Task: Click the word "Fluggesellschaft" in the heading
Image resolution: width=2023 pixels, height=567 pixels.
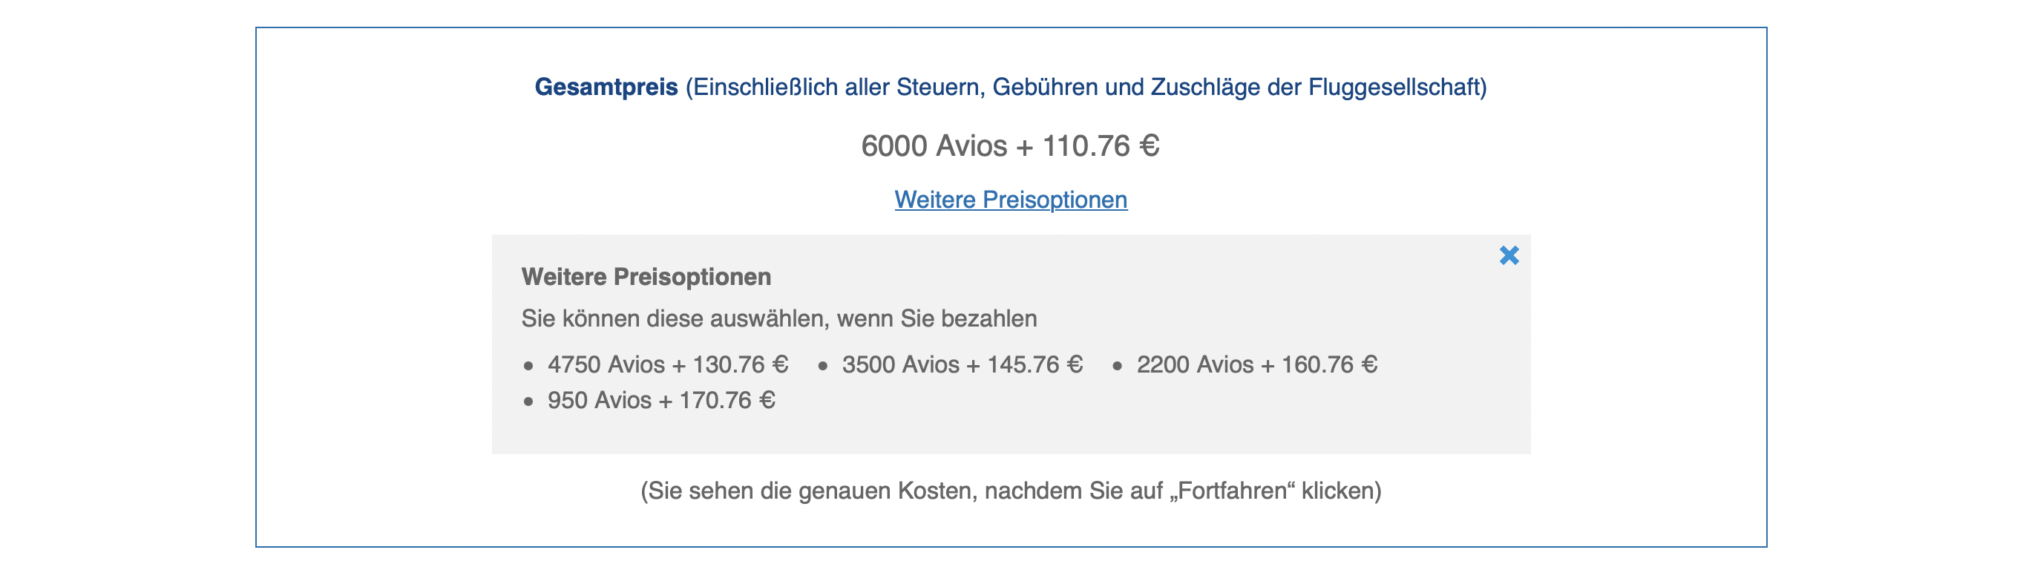Action: click(x=1393, y=87)
